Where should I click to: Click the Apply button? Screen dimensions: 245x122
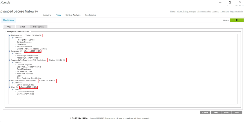pyautogui.click(x=216, y=112)
